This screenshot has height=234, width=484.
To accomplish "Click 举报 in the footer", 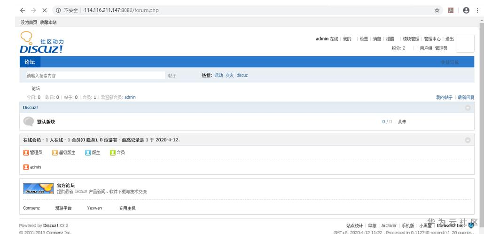I will (x=372, y=226).
